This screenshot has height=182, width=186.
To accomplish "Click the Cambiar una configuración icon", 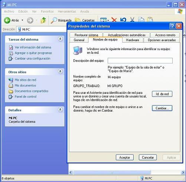I will 11,59.
